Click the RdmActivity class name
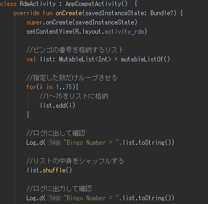This screenshot has height=204, width=208. point(38,4)
